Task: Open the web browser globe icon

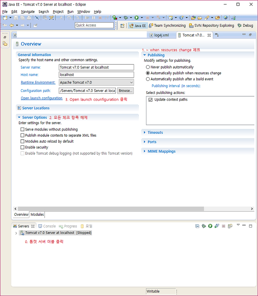Action: tap(225, 18)
